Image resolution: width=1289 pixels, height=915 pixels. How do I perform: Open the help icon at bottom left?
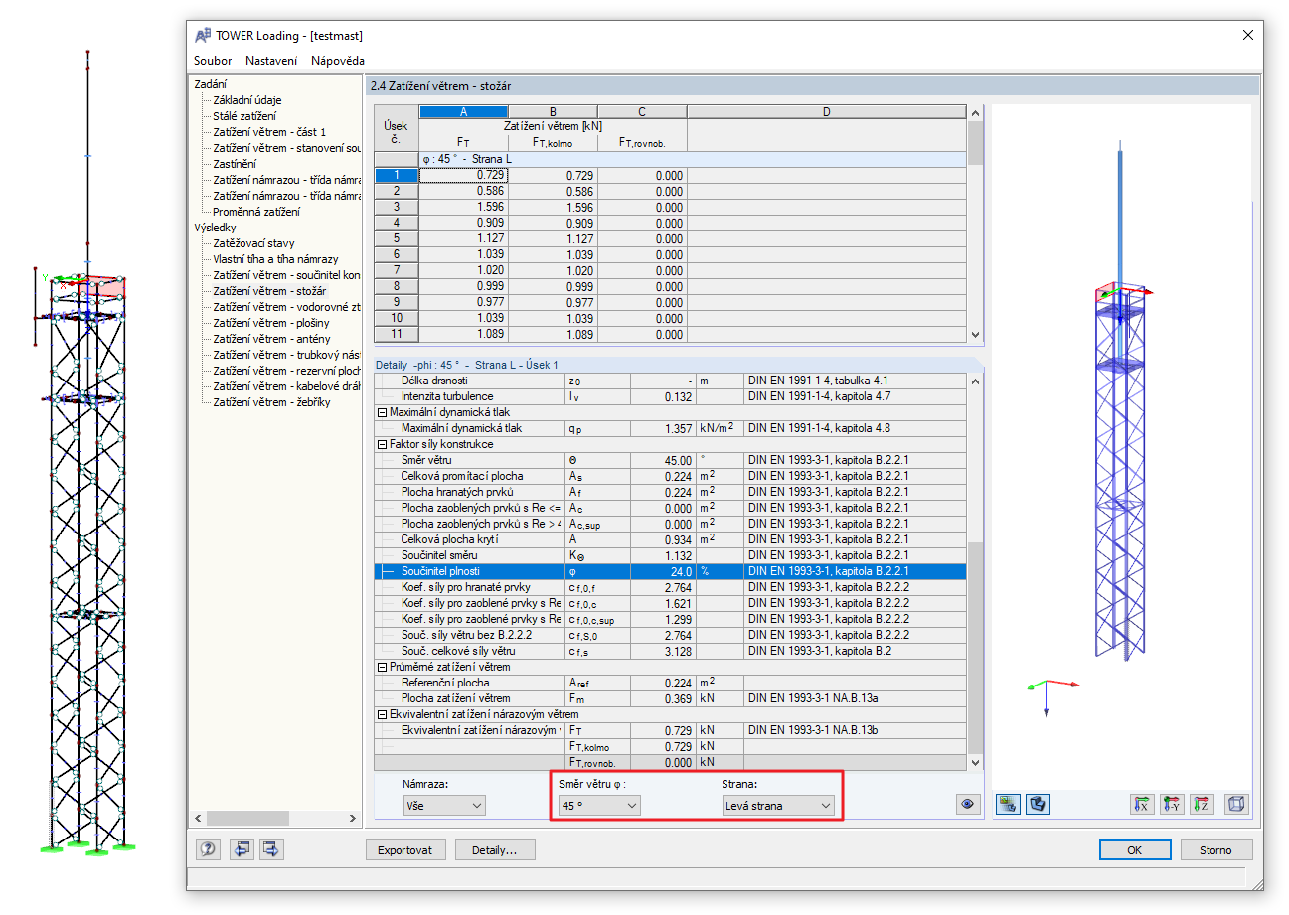(209, 849)
